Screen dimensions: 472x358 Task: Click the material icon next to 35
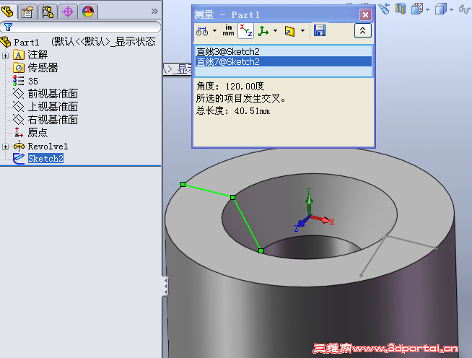(18, 81)
